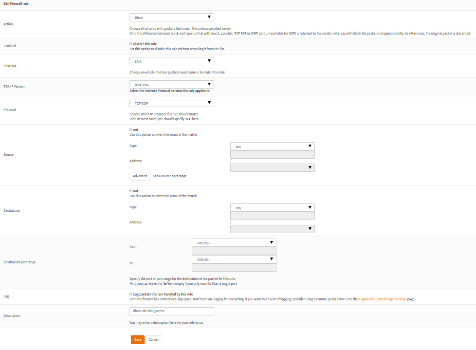This screenshot has height=350, width=476.
Task: Open the Action dropdown showing Block
Action: pos(171,17)
